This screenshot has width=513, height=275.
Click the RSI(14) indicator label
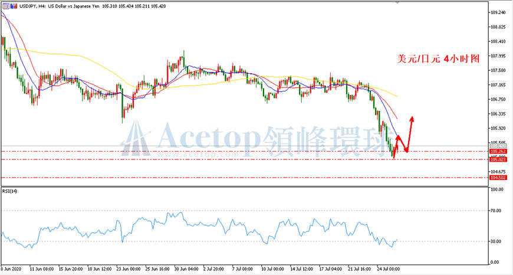pyautogui.click(x=9, y=191)
